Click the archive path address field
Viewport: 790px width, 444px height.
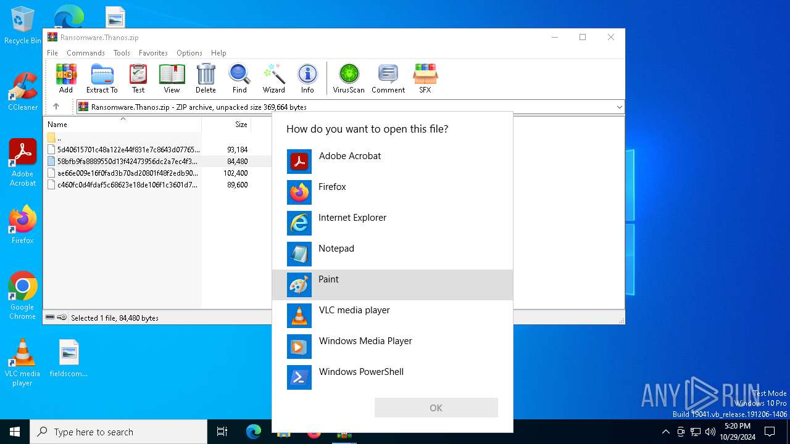pyautogui.click(x=349, y=107)
